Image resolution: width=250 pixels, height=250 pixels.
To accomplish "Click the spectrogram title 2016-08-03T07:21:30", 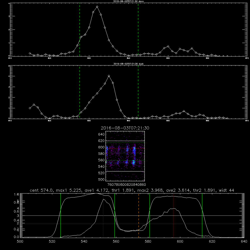I will tap(125, 128).
